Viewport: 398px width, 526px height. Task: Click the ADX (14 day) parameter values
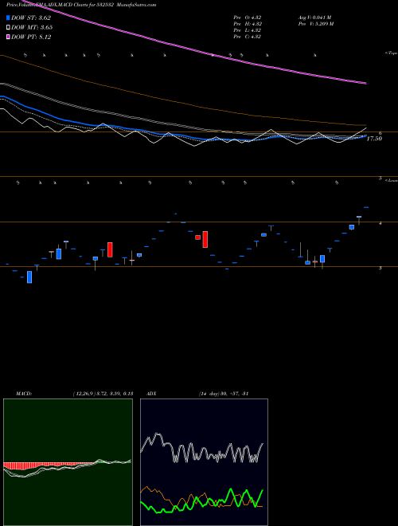[x=223, y=394]
